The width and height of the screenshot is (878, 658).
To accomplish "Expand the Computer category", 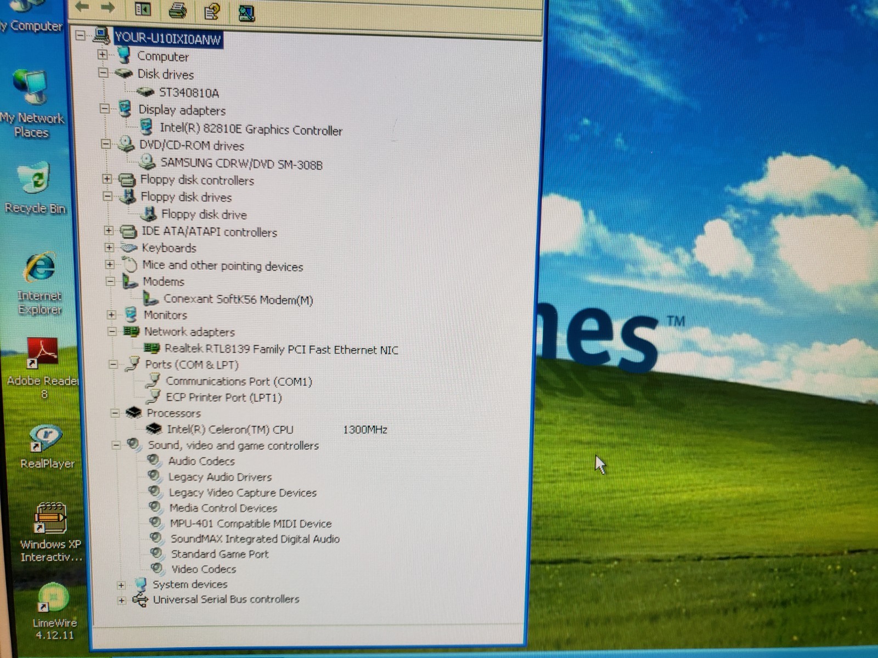I will pyautogui.click(x=102, y=54).
